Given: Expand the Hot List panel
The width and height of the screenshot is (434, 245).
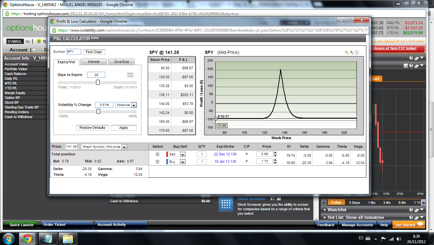Looking at the screenshot, I should click(x=325, y=217).
